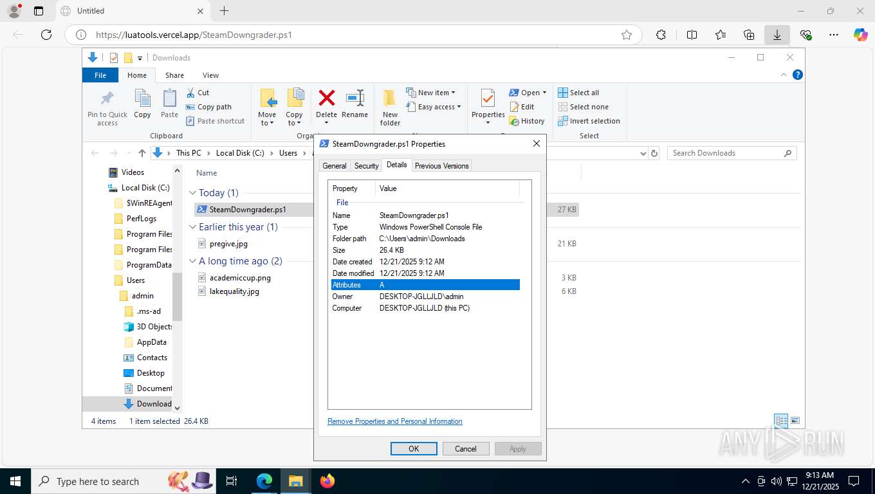This screenshot has height=494, width=875.
Task: Click New folder icon in ribbon
Action: [390, 98]
